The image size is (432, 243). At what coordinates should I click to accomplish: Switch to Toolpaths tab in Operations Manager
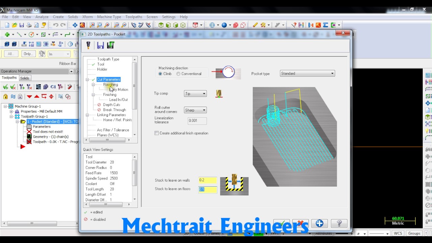(9, 78)
